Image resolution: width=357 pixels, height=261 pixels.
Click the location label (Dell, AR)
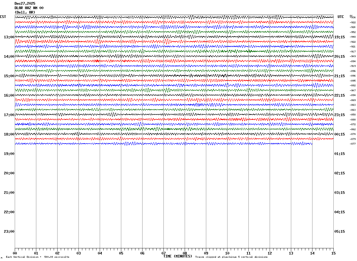click(25, 12)
